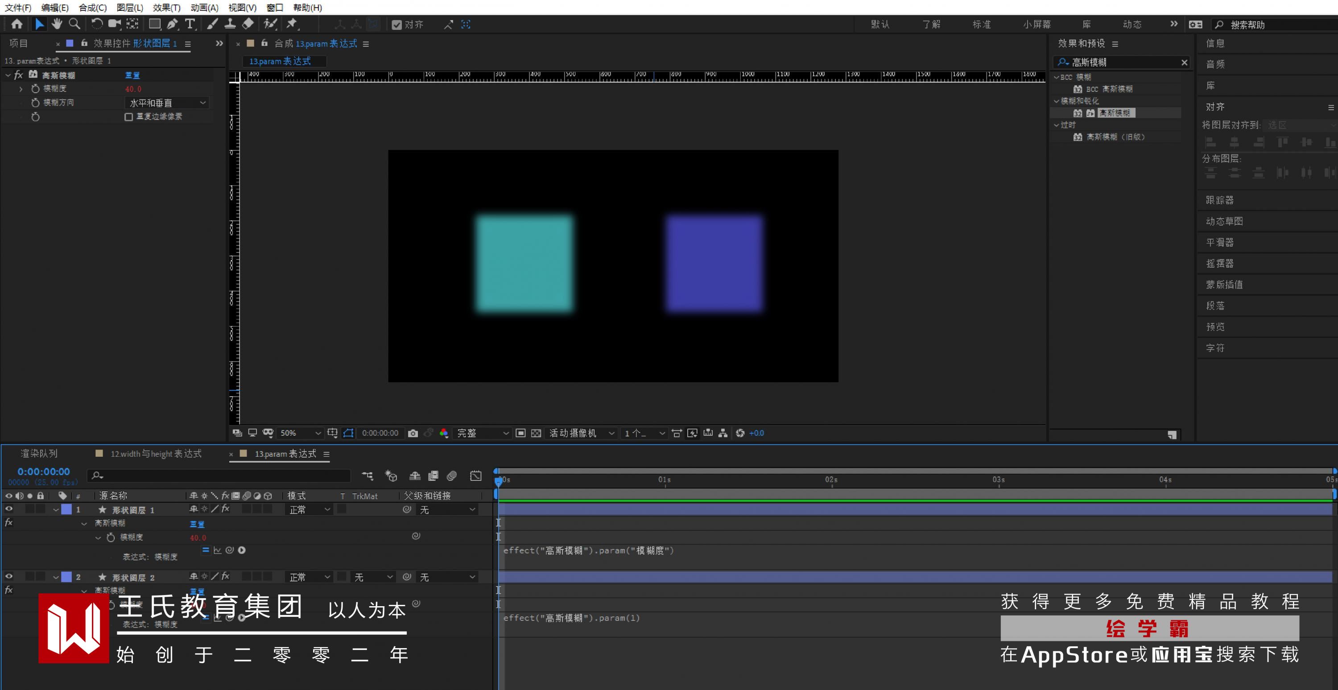Viewport: 1338px width, 690px height.
Task: Select the Eraser tool
Action: (x=248, y=24)
